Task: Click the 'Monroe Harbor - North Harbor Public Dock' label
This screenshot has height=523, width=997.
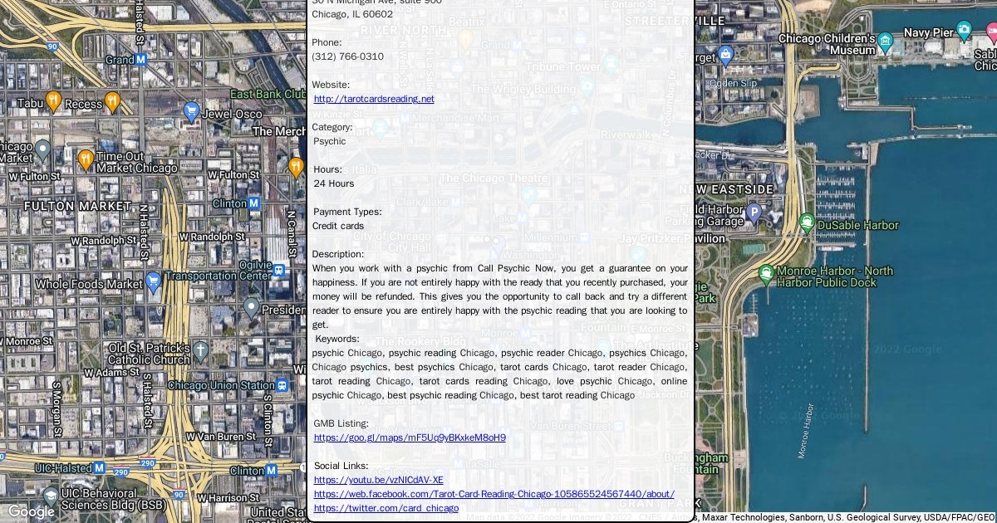Action: [x=836, y=276]
